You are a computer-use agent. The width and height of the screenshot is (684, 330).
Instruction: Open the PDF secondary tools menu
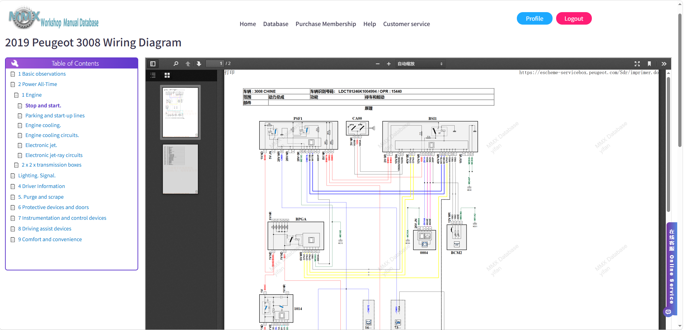(664, 64)
